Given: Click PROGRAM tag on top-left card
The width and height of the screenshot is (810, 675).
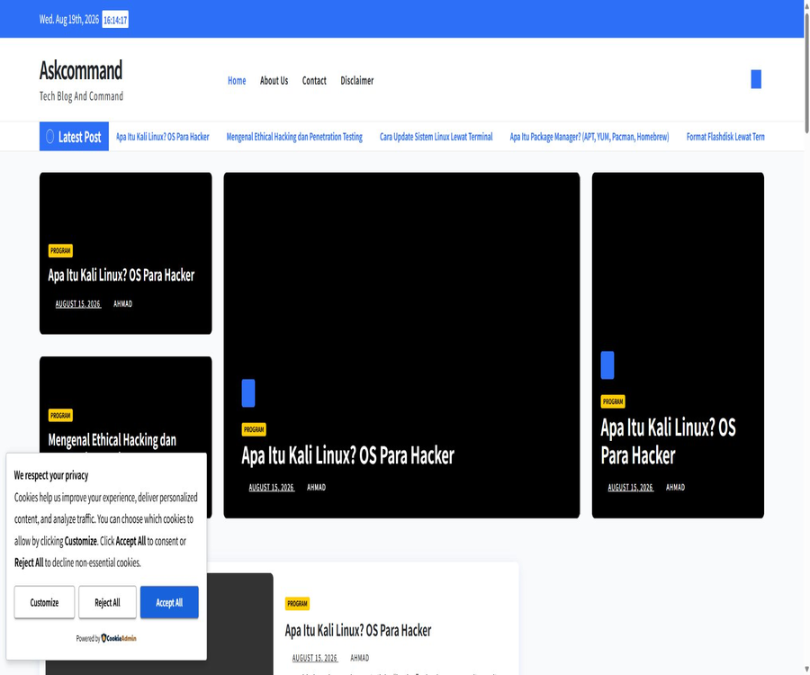Looking at the screenshot, I should (60, 250).
